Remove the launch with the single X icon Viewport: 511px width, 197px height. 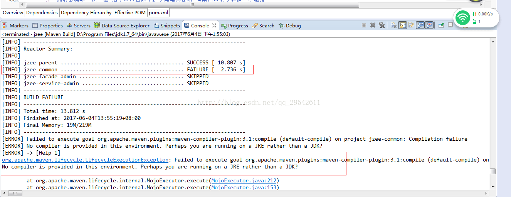(373, 25)
